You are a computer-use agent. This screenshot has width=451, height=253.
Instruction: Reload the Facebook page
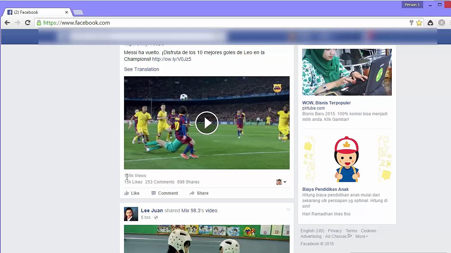[x=27, y=23]
